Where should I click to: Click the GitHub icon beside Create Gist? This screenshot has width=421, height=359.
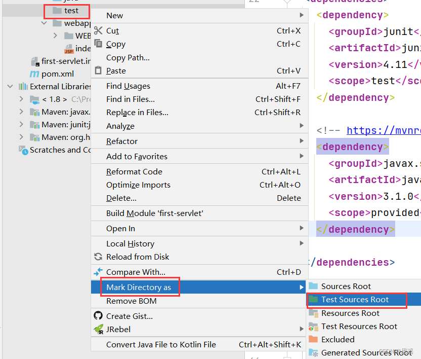coord(98,316)
